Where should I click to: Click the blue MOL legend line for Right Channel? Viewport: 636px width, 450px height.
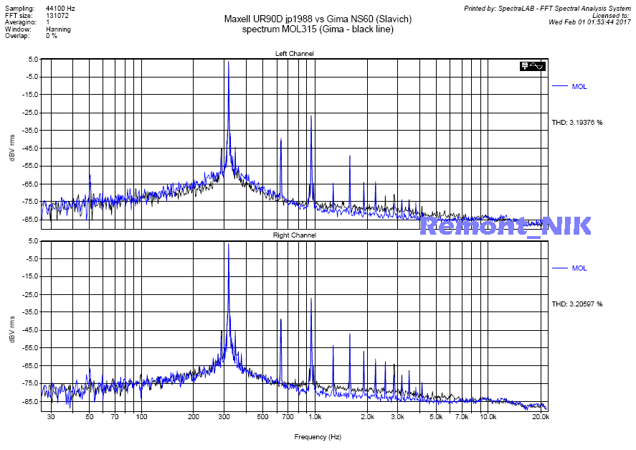point(559,268)
